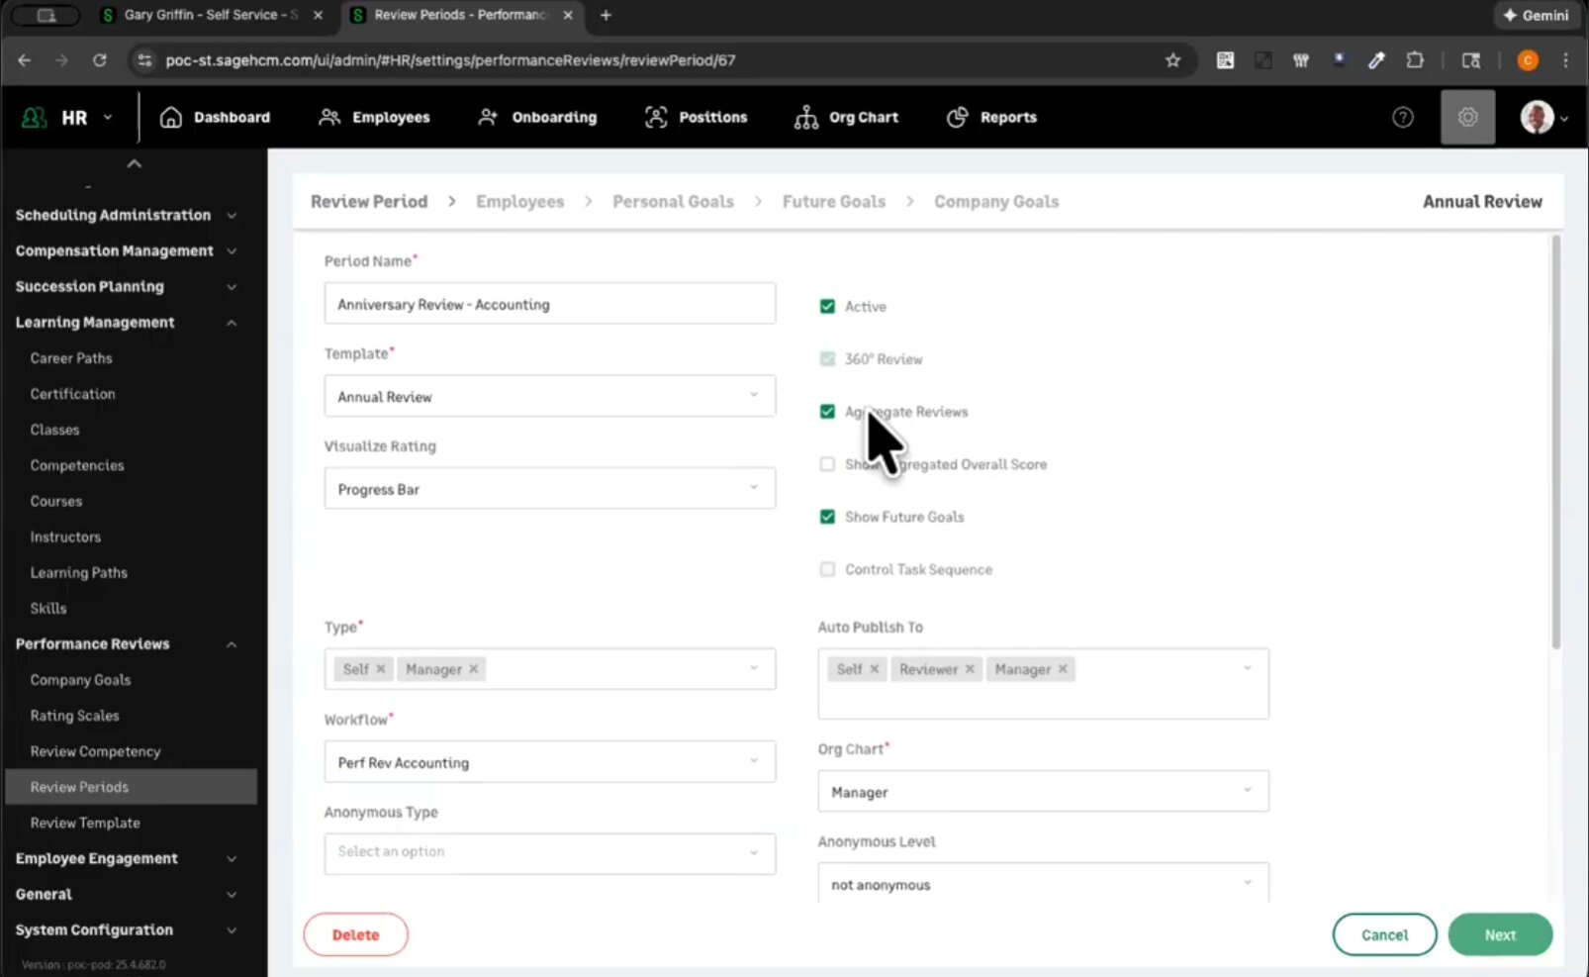Go to the Company Goals wizard step
The height and width of the screenshot is (977, 1589).
click(996, 202)
